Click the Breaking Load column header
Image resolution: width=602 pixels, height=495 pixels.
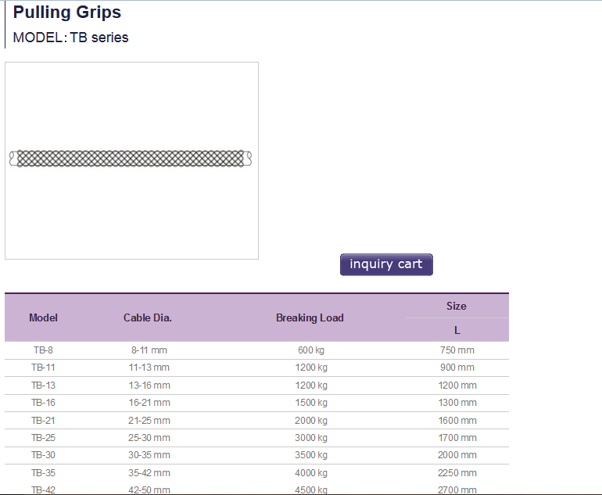[310, 318]
